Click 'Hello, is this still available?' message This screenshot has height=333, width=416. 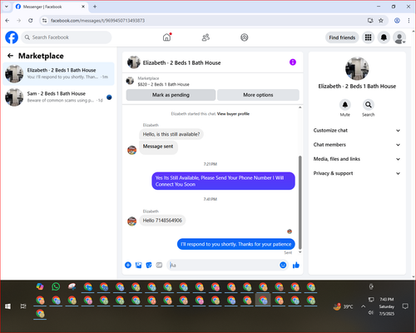171,134
